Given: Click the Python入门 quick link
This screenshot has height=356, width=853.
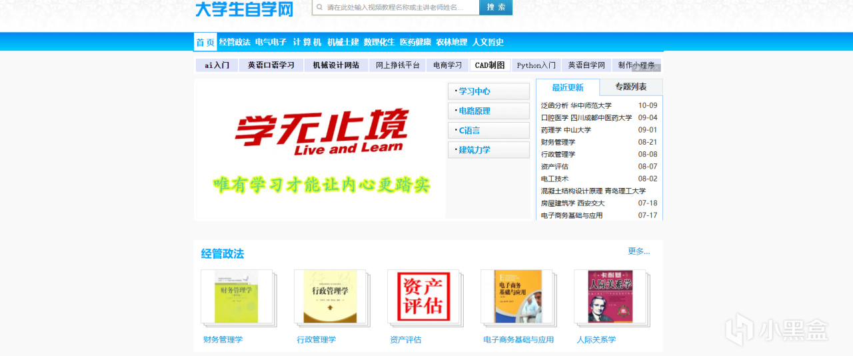Looking at the screenshot, I should point(536,65).
